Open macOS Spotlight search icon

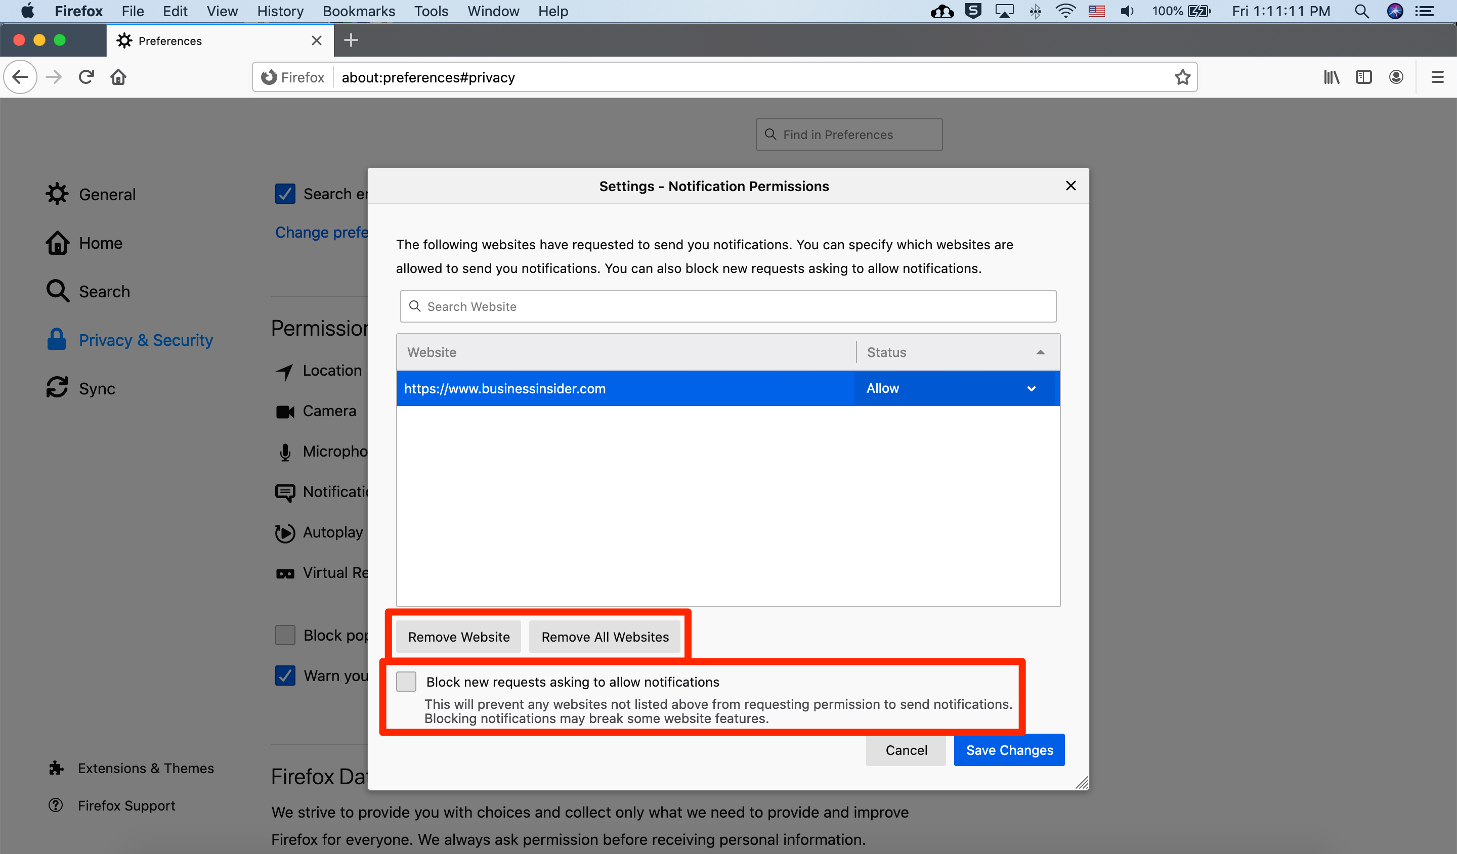coord(1361,11)
